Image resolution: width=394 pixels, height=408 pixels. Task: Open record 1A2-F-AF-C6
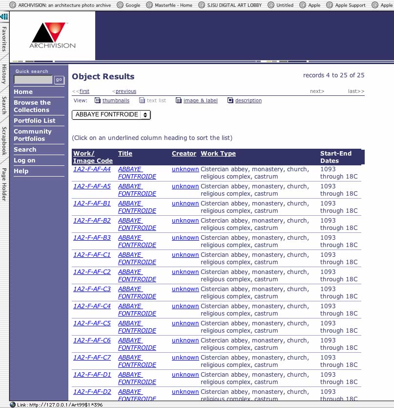(x=92, y=340)
